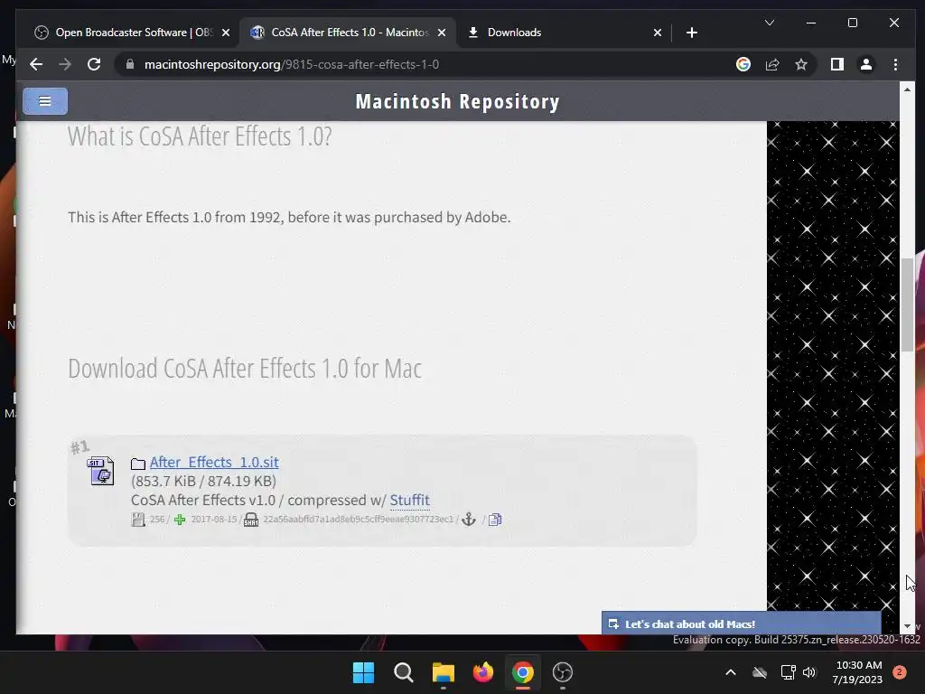925x694 pixels.
Task: Click the scrollbar up arrow
Action: (x=907, y=89)
